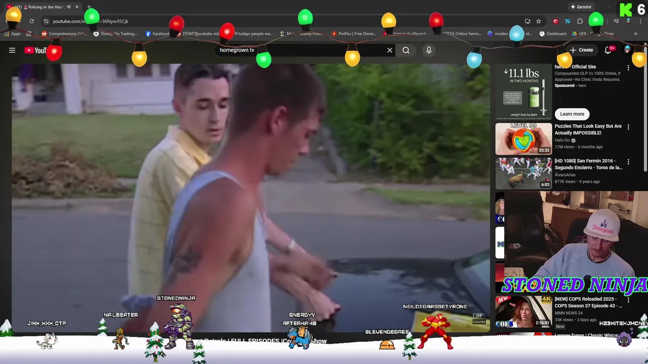Screen dimensions: 648x364
Task: Open options for the San Fermín video
Action: [628, 162]
